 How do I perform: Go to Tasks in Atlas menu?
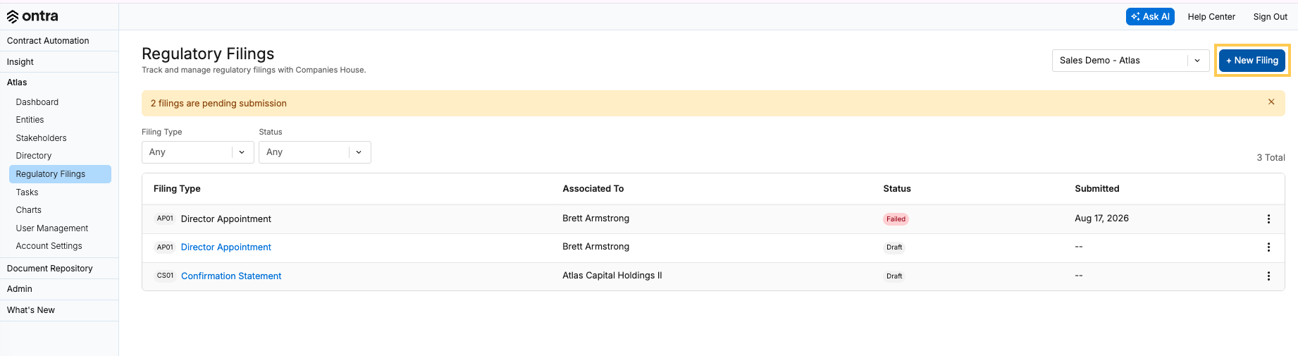tap(27, 192)
